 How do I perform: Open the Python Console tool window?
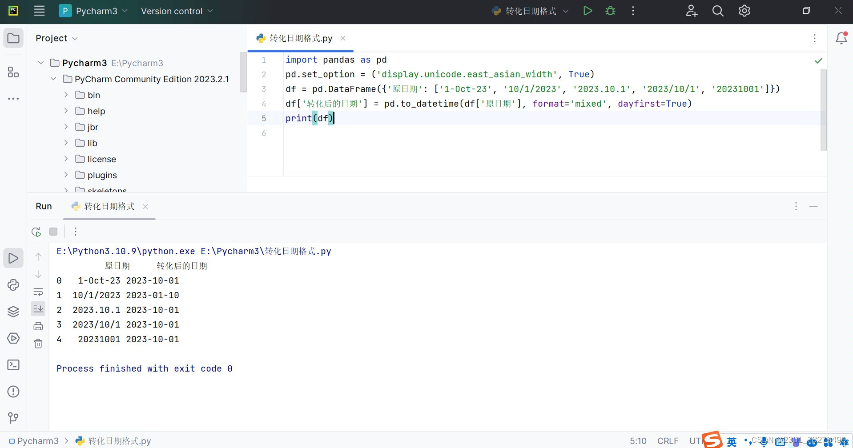coord(13,284)
